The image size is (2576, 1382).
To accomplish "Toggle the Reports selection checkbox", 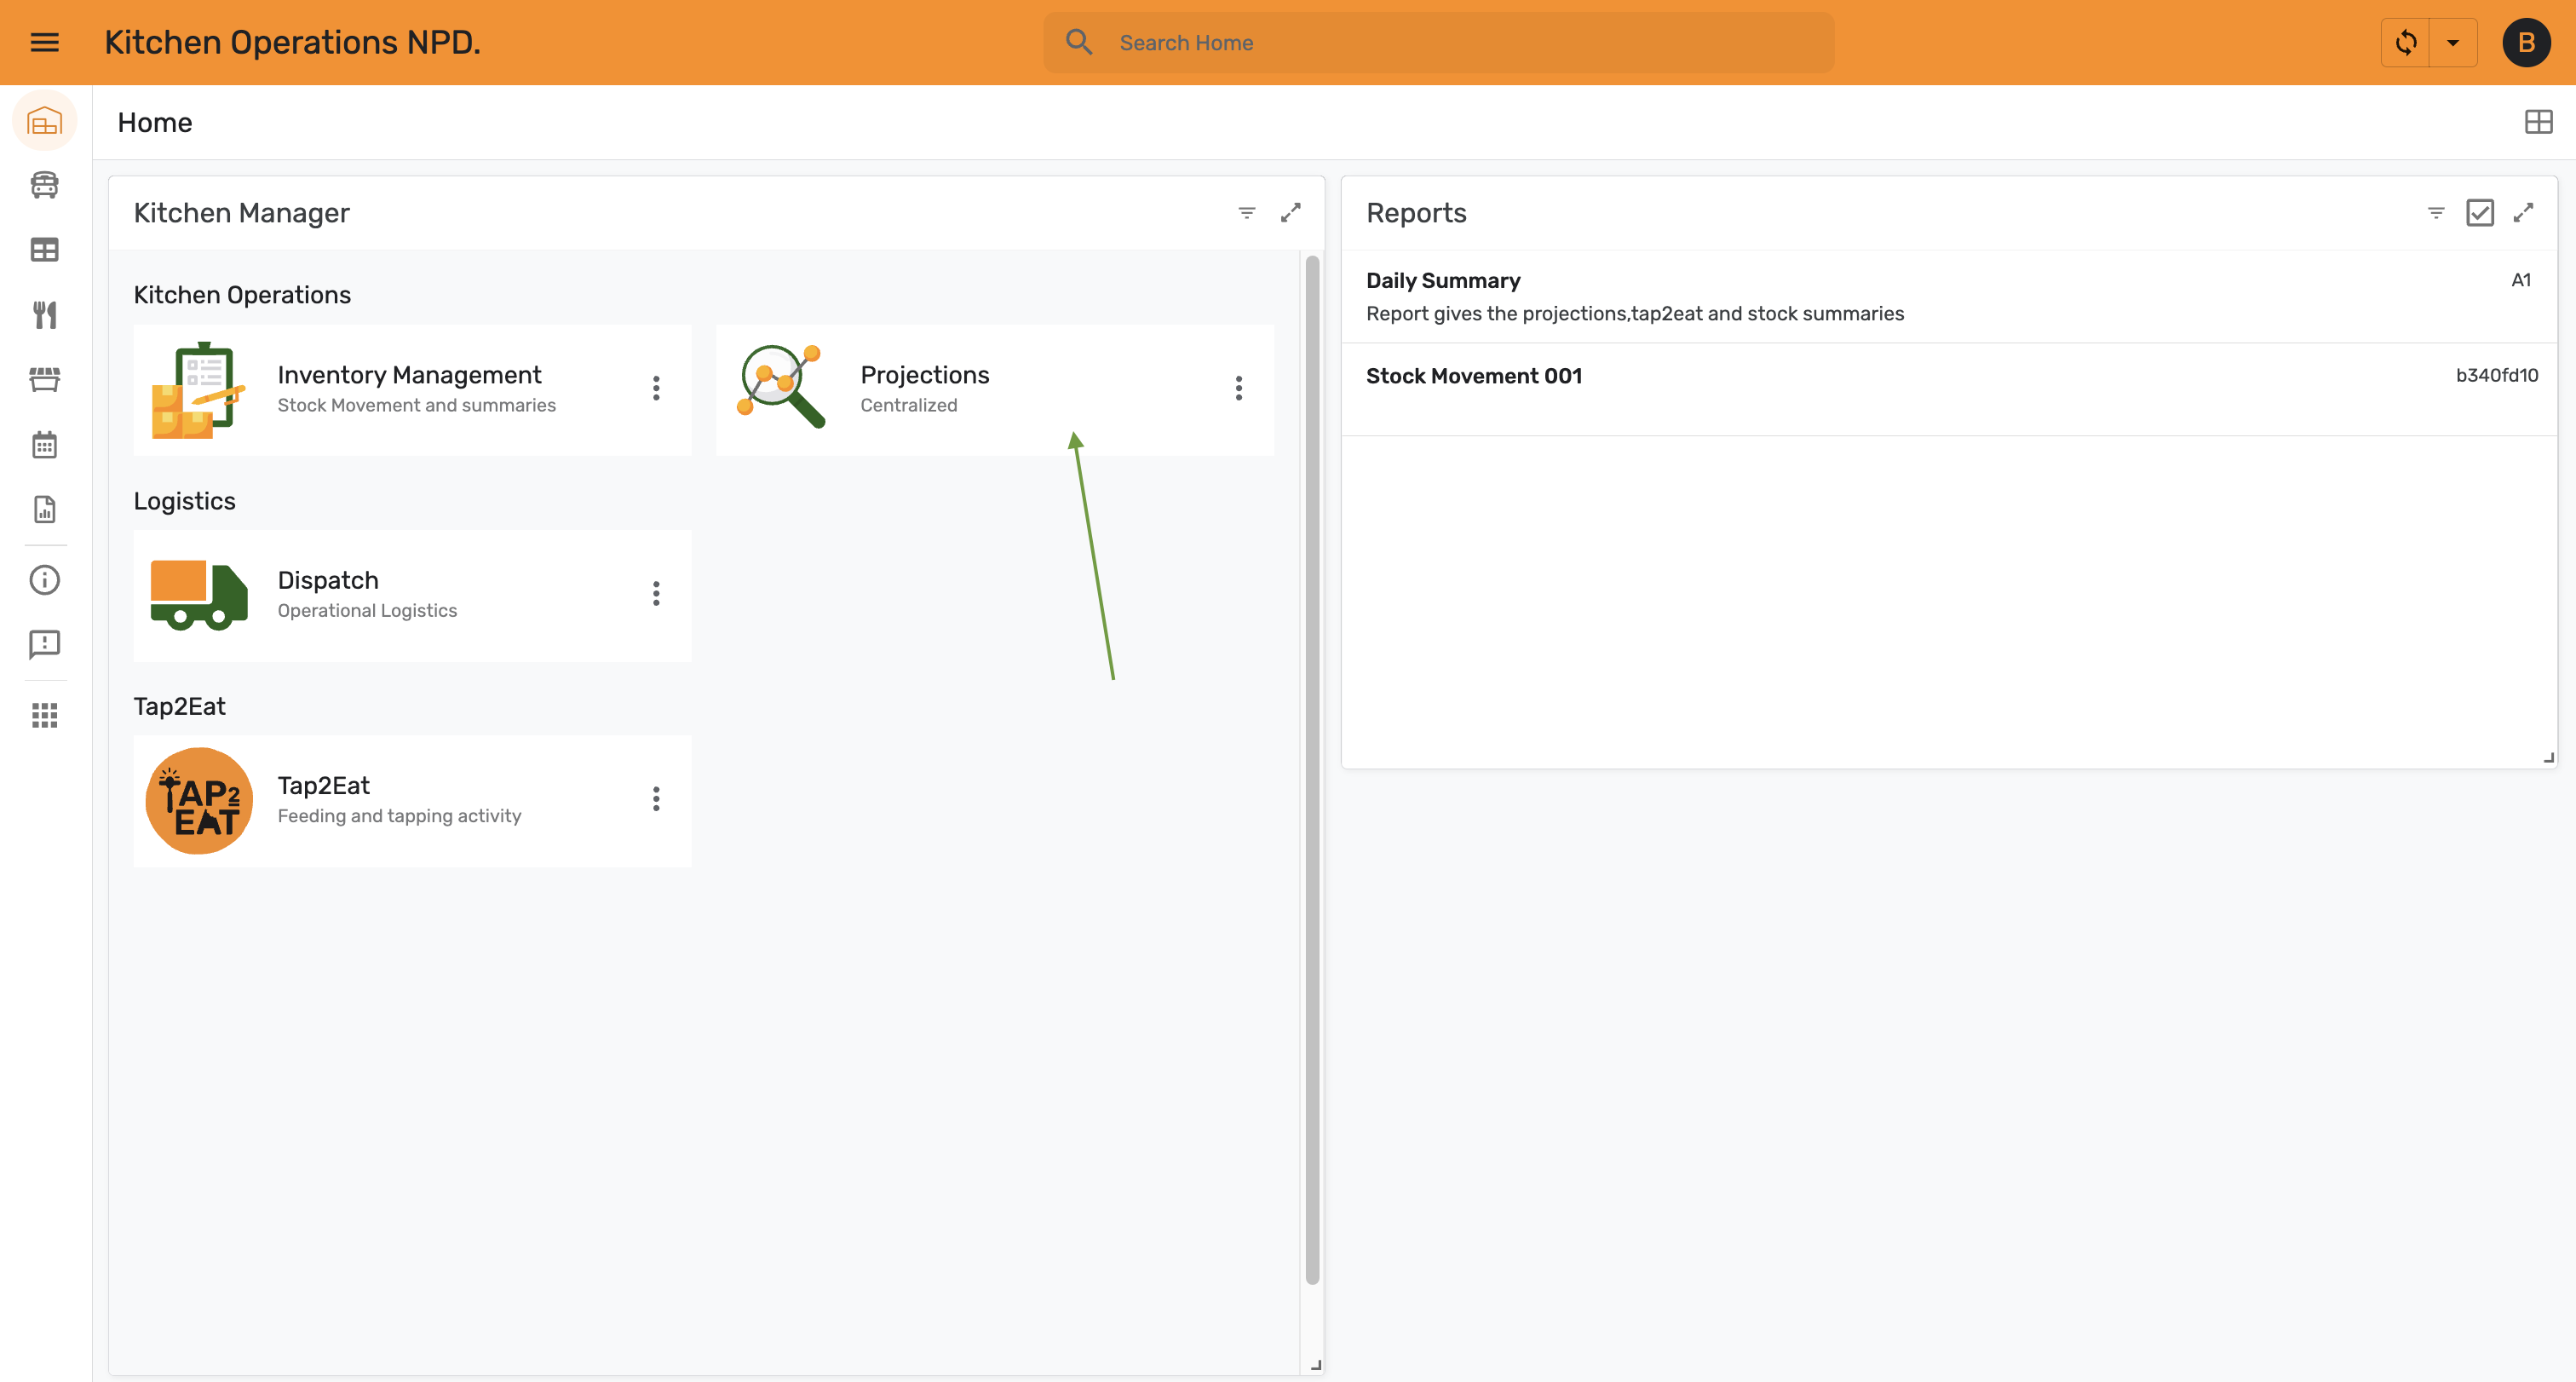I will 2480,213.
